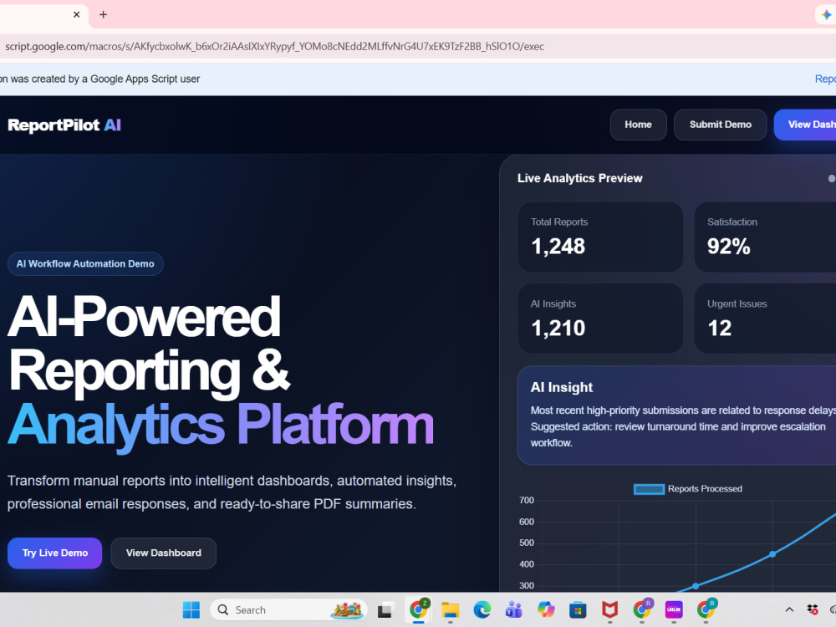Open File Explorer from the taskbar
This screenshot has width=836, height=627.
pyautogui.click(x=451, y=610)
